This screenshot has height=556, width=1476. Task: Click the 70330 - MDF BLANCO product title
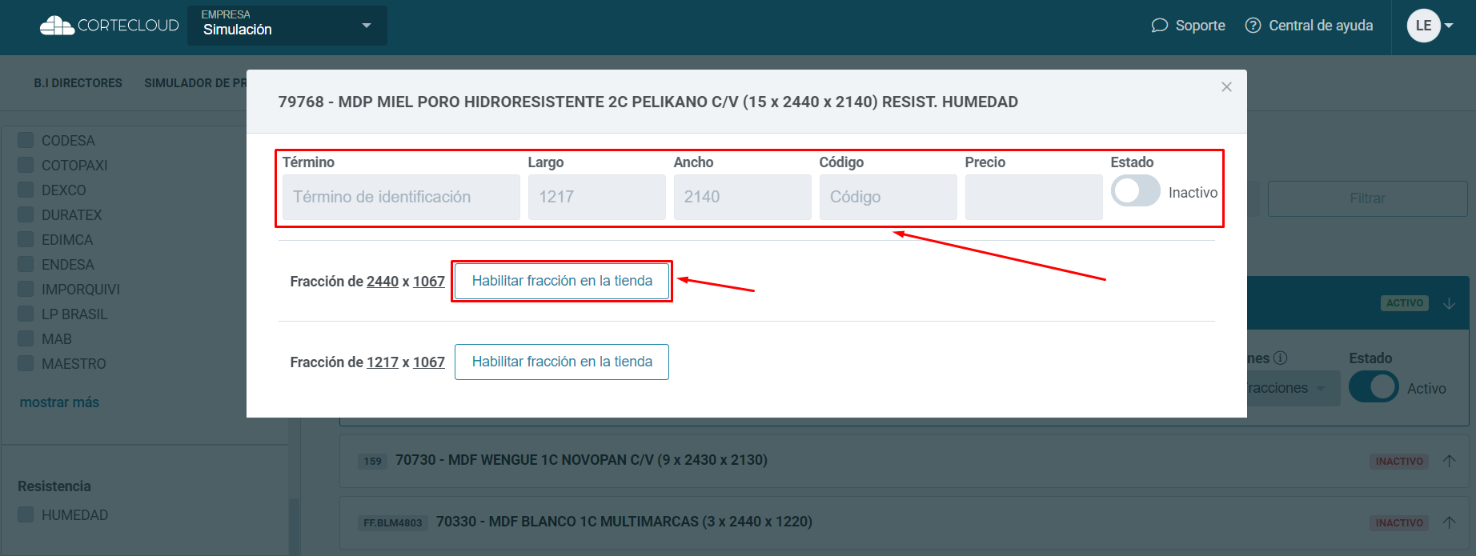[x=624, y=522]
